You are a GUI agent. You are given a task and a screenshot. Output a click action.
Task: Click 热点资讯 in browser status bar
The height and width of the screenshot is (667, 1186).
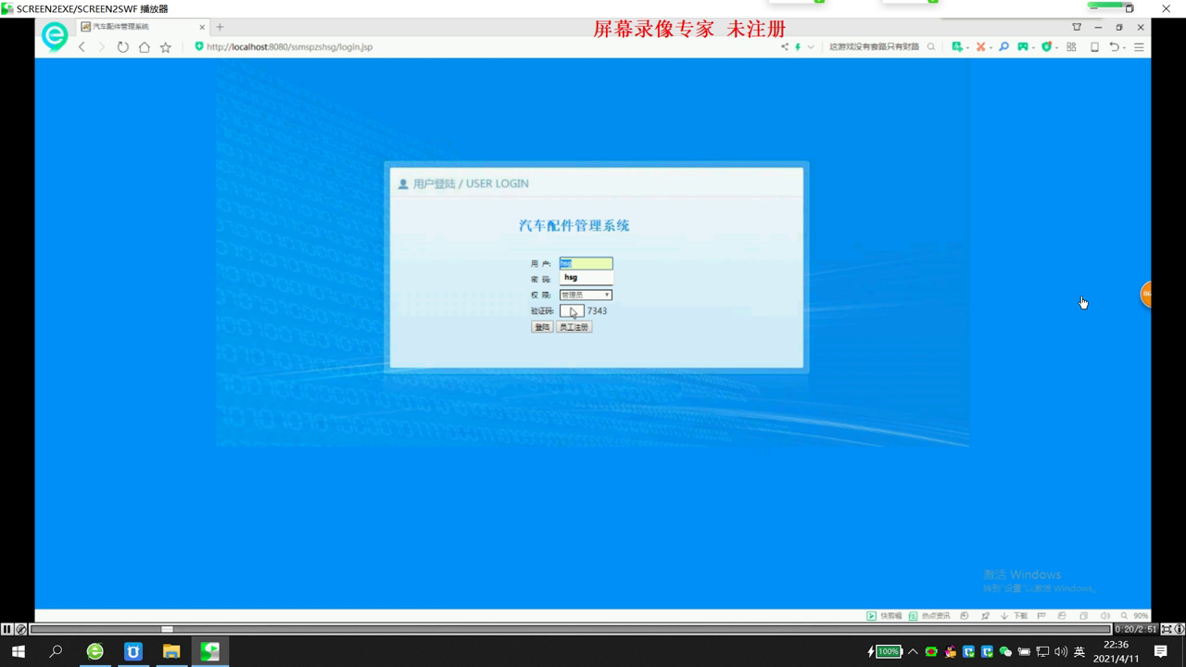pyautogui.click(x=929, y=615)
